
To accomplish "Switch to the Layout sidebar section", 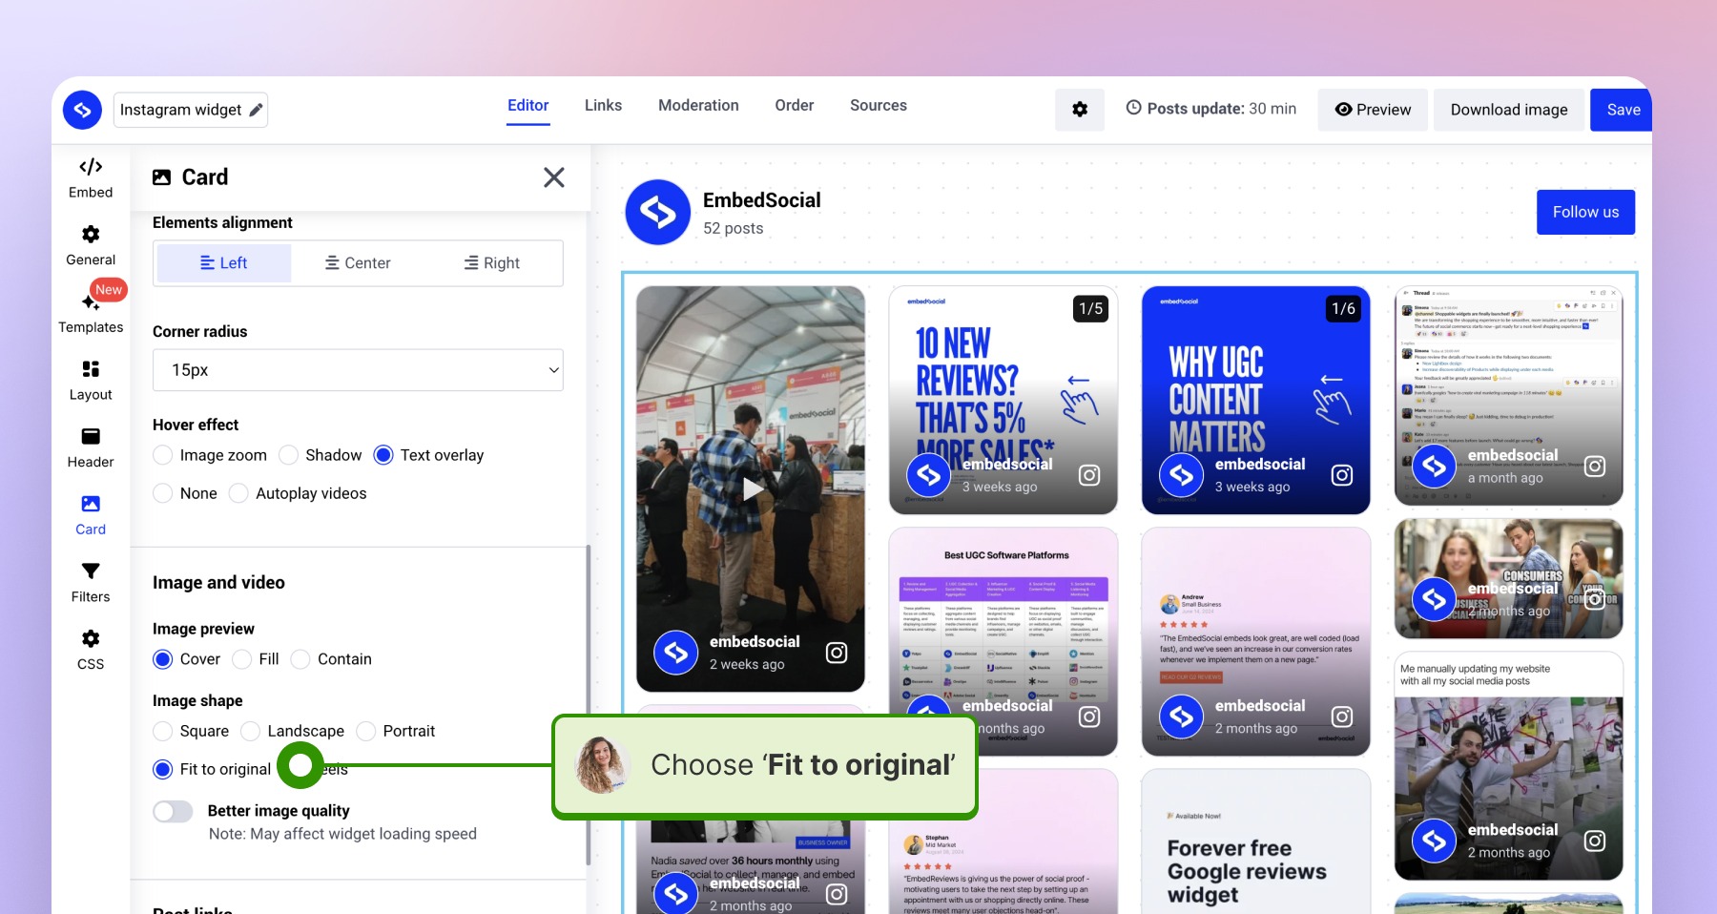I will [x=91, y=381].
